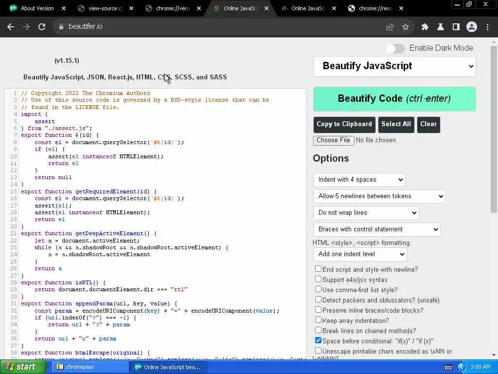The image size is (498, 374).
Task: Open the Extensions puzzle icon
Action: point(425,27)
